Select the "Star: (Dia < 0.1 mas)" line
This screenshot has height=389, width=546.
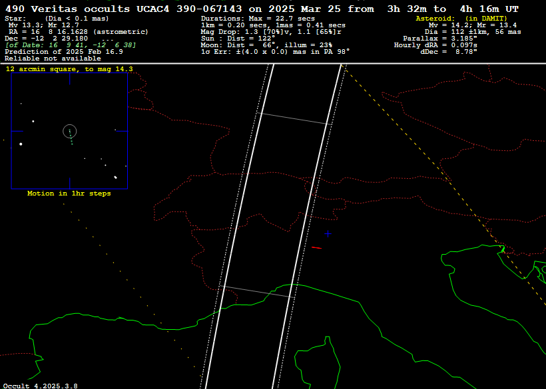coord(57,19)
